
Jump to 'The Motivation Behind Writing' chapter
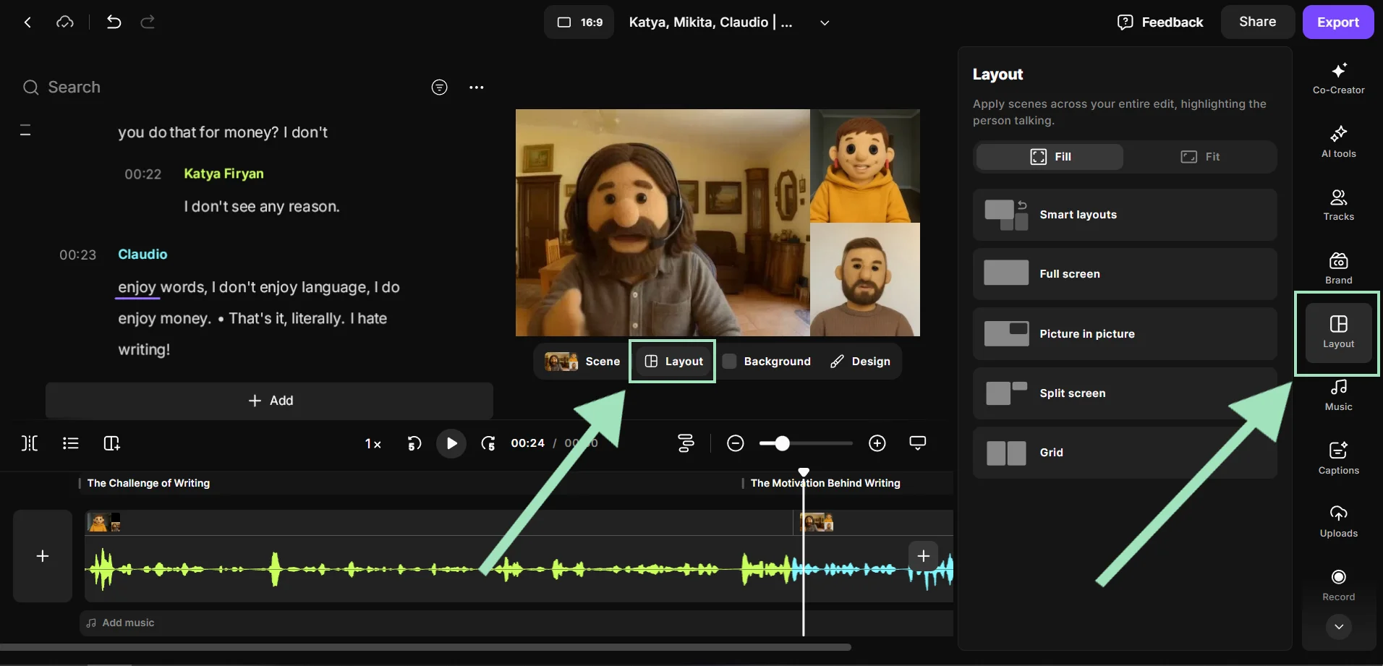[x=825, y=483]
